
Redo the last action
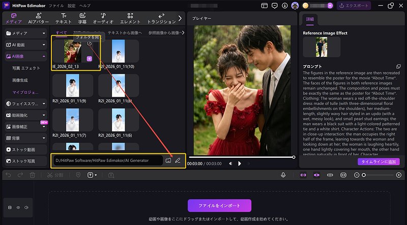pos(20,175)
